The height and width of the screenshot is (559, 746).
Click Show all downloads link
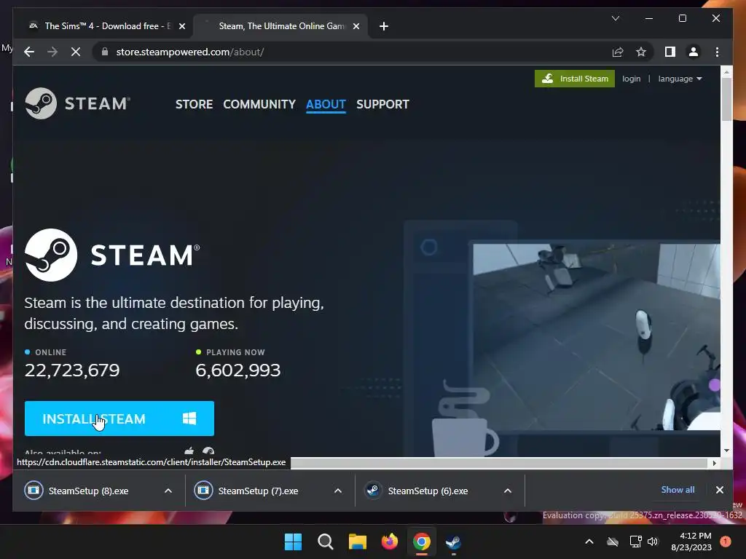coord(678,490)
